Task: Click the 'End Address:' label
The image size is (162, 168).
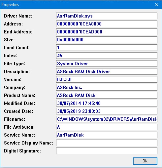Action: coord(18,32)
